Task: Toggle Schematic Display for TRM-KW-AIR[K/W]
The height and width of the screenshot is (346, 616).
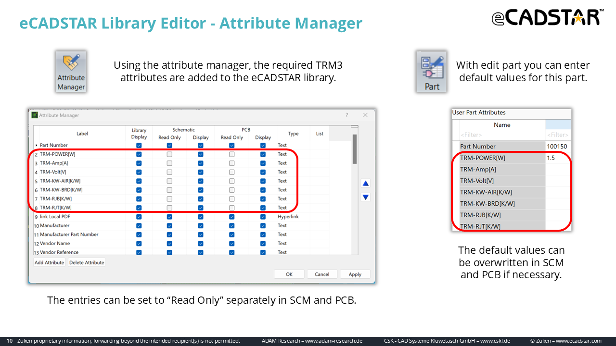Action: coord(201,181)
